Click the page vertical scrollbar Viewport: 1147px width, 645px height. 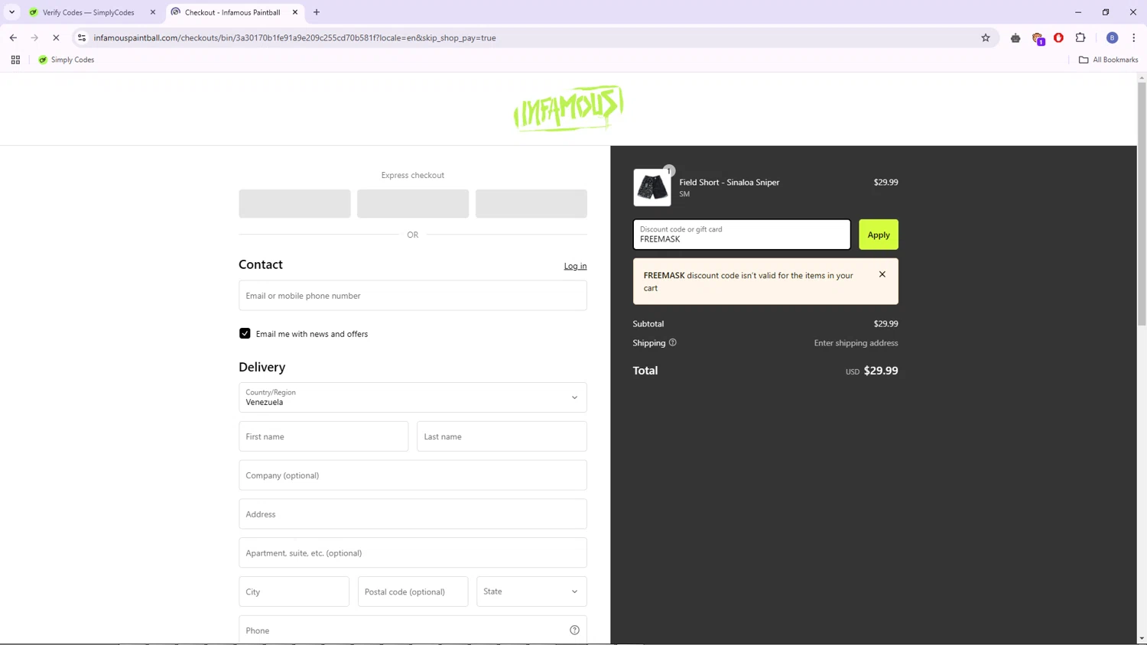point(1142,204)
